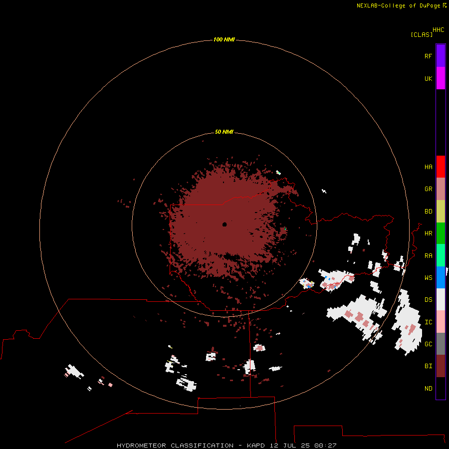Viewport: 449px width, 449px height.
Task: Click the 50 NMI range ring label
Action: tap(224, 132)
